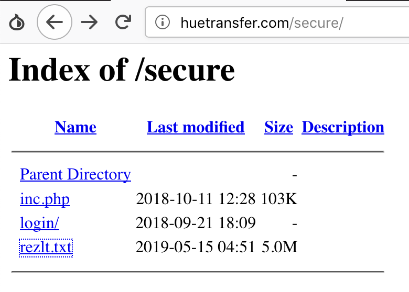The image size is (409, 292).
Task: Sort the listing by Size
Action: 278,127
